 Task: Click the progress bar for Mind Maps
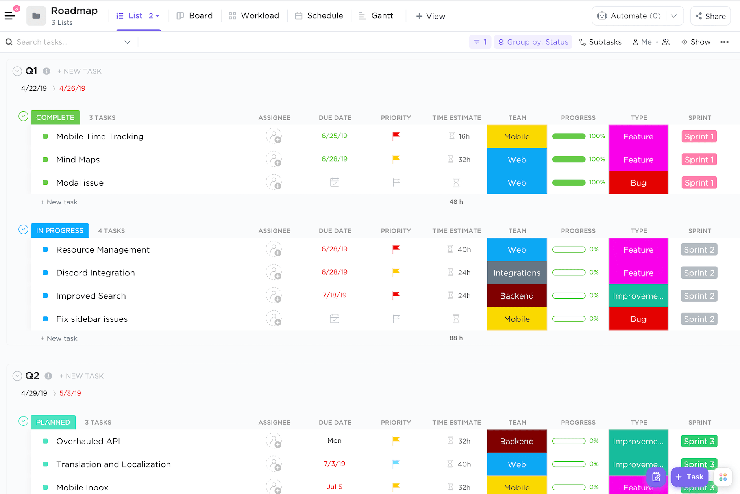568,159
